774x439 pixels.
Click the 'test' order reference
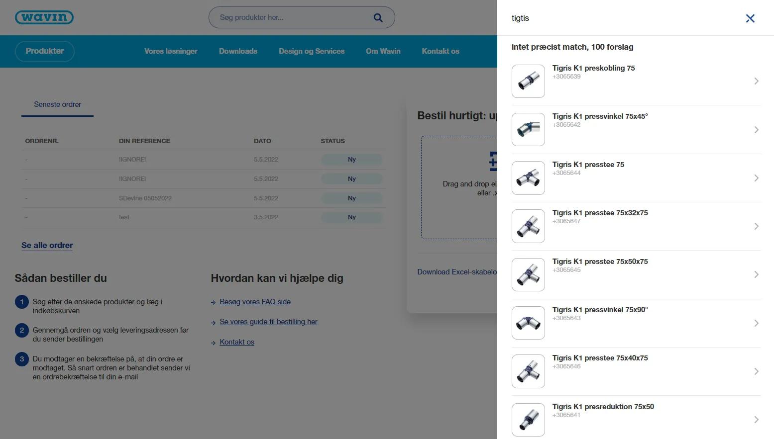[x=124, y=217]
